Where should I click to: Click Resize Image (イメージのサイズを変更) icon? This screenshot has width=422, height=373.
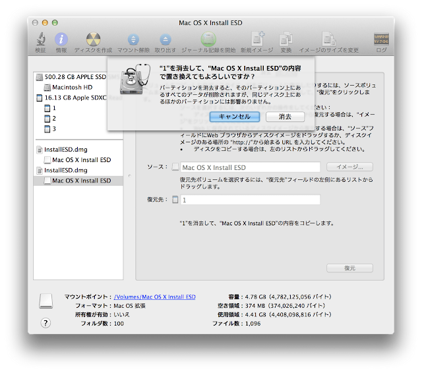328,40
